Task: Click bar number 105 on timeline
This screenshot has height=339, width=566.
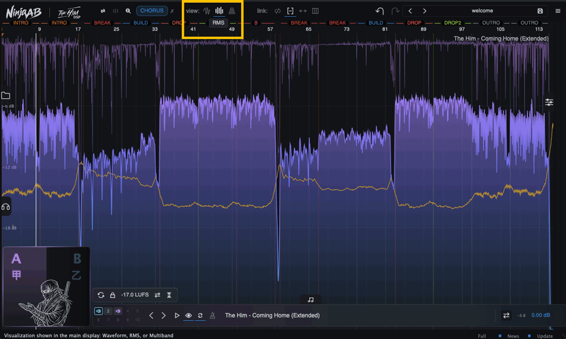Action: coord(500,29)
